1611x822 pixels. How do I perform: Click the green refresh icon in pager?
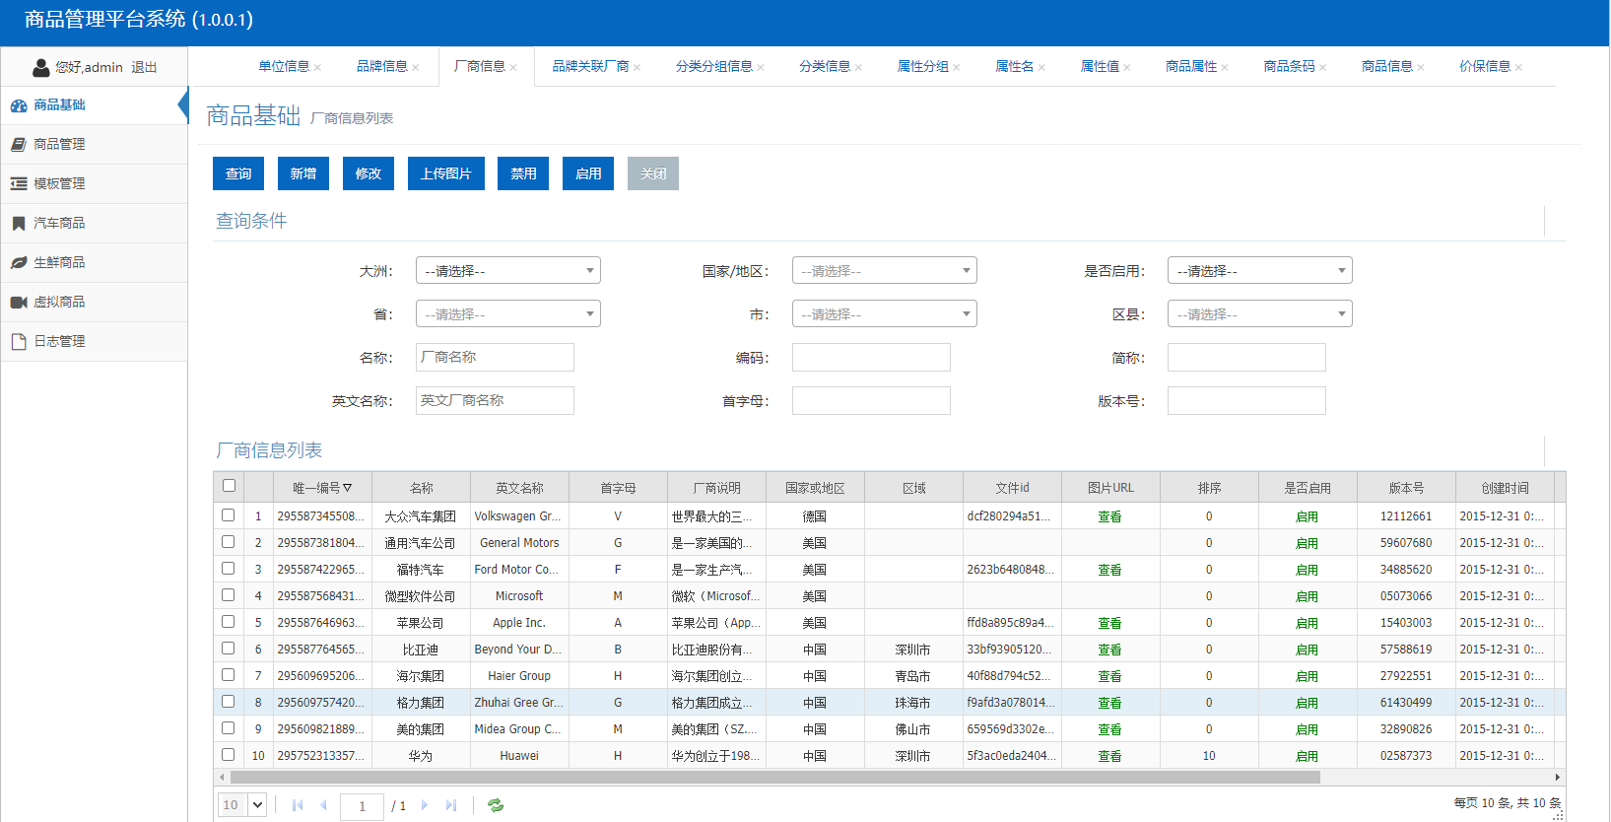coord(496,805)
